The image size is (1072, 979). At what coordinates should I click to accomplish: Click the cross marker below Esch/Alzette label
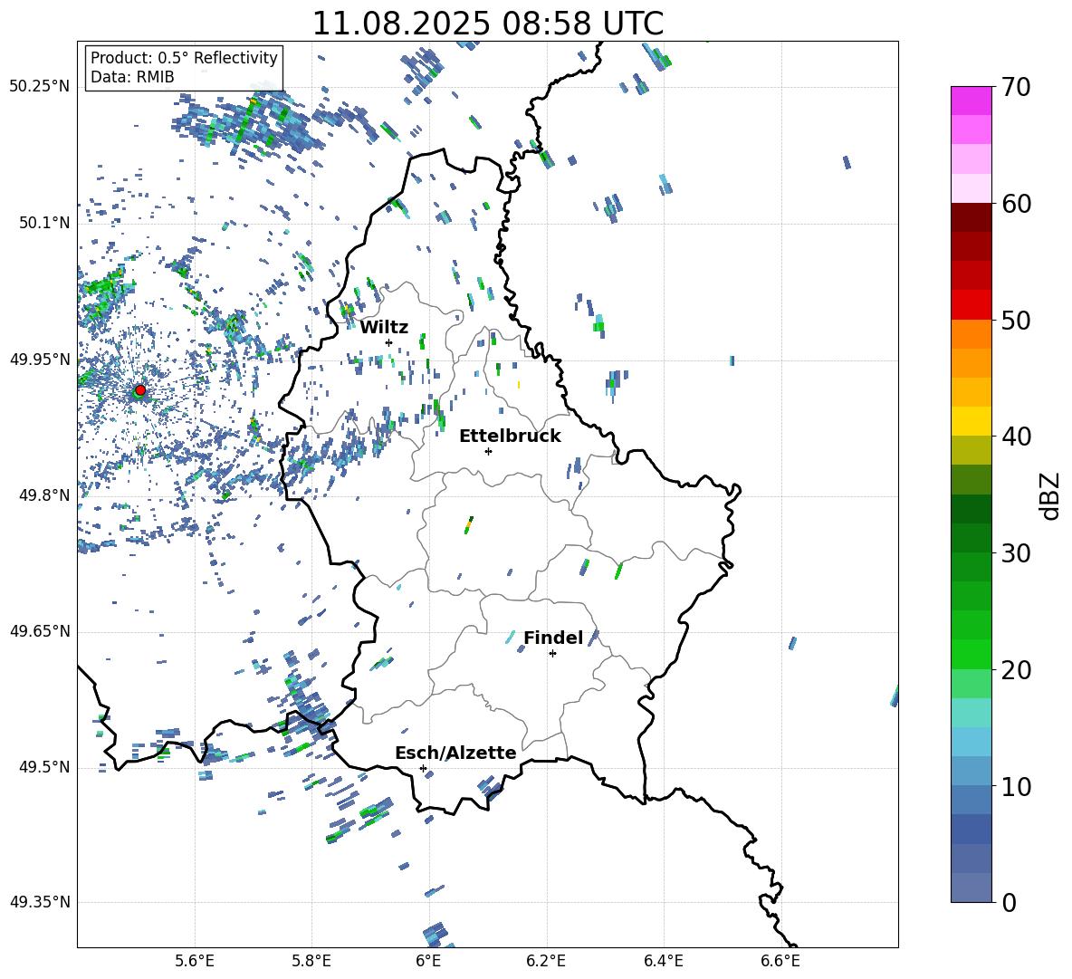pos(423,768)
